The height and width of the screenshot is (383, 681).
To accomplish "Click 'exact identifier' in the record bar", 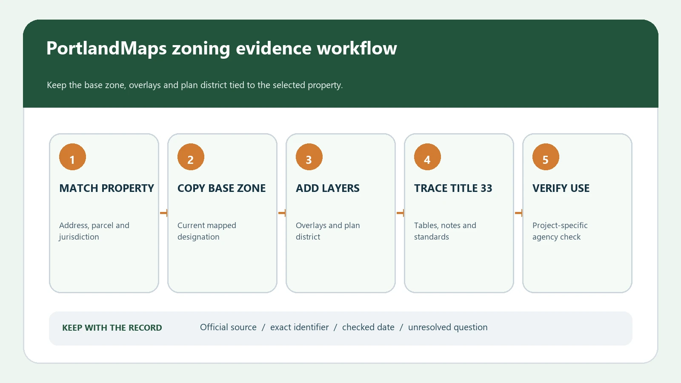I will [300, 327].
